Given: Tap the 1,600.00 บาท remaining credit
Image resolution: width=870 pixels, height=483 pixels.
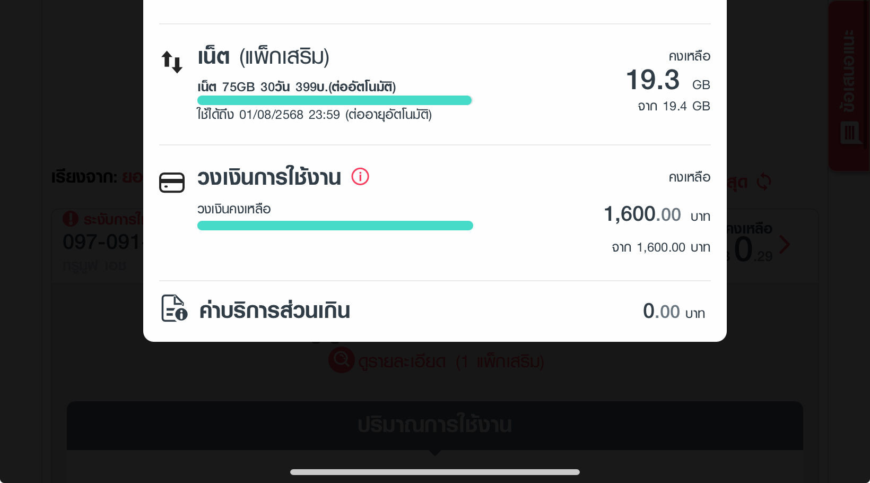Looking at the screenshot, I should click(657, 214).
